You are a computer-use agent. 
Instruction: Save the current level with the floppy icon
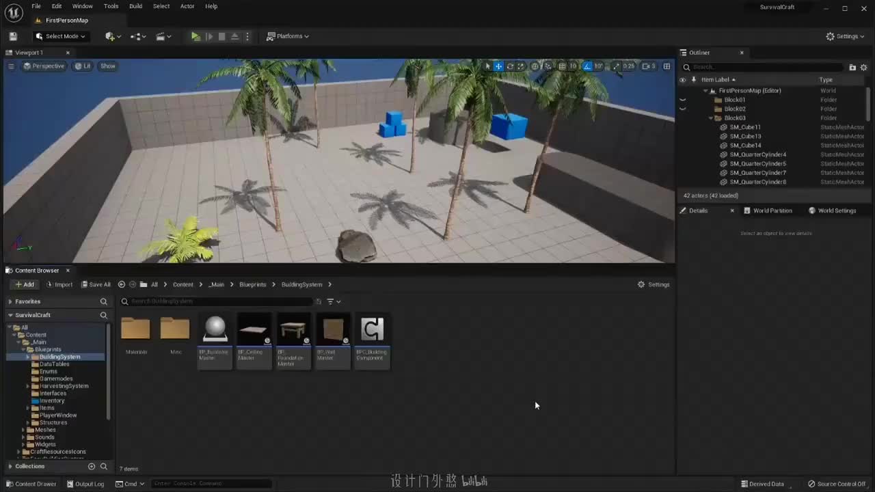coord(12,36)
